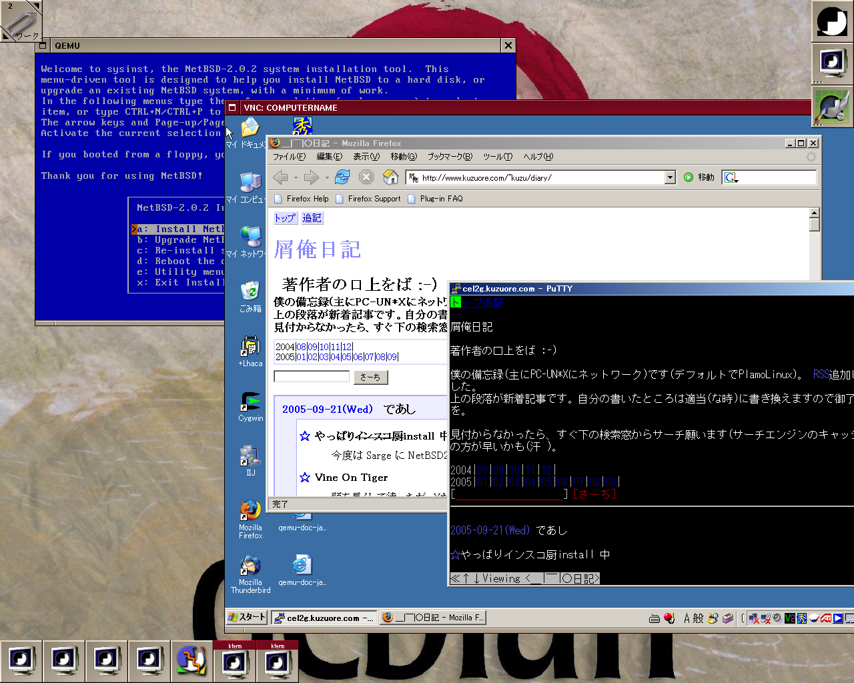Click the さーち search button
The height and width of the screenshot is (683, 854).
(x=370, y=377)
